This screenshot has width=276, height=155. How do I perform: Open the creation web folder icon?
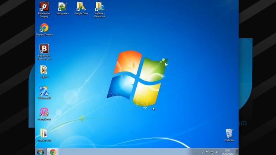[44, 135]
